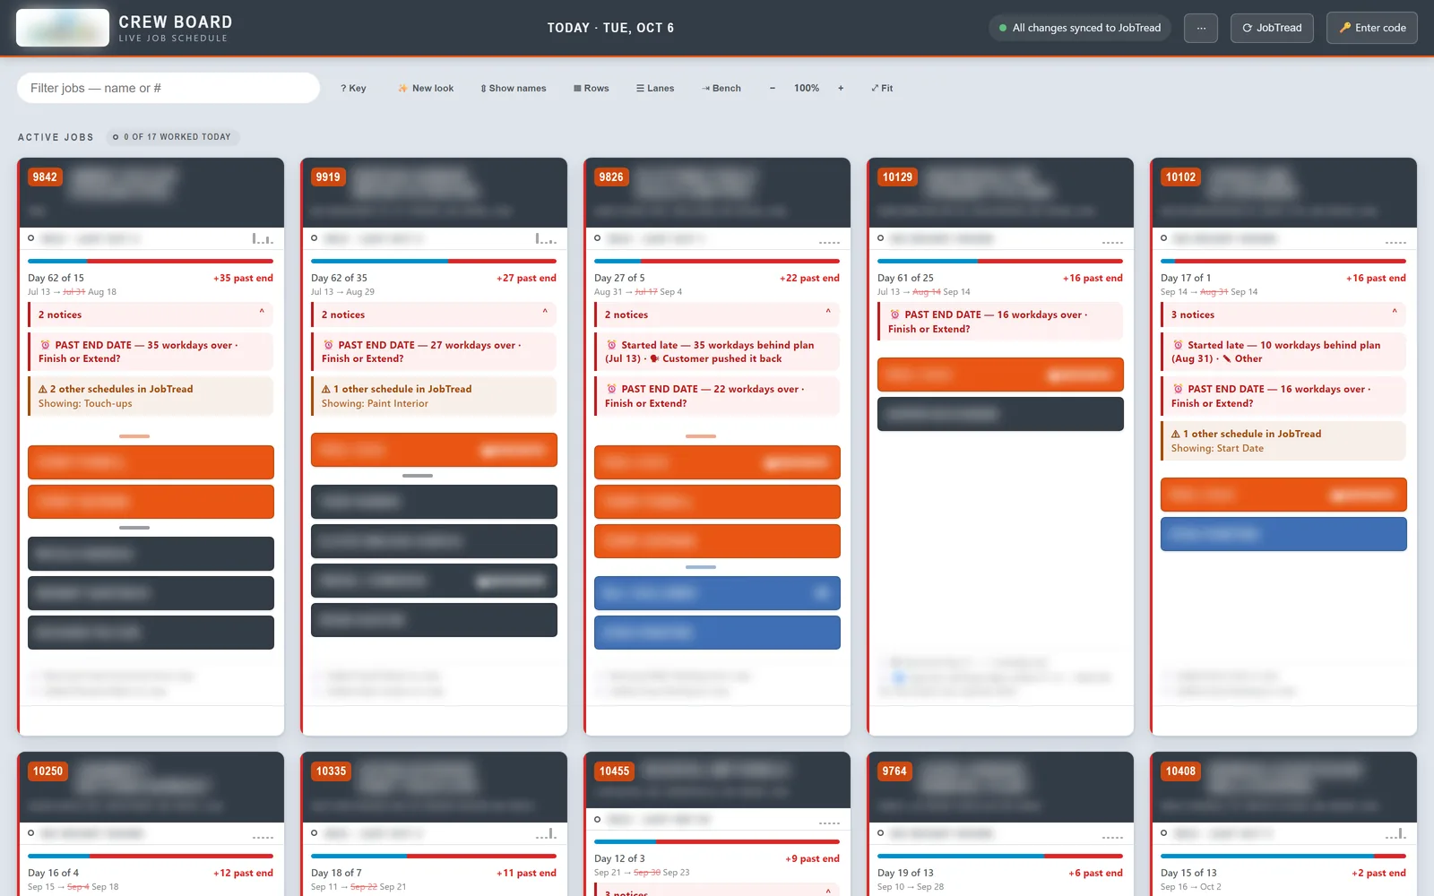
Task: Click PAST END DATE 22 workdays over notice
Action: point(717,396)
